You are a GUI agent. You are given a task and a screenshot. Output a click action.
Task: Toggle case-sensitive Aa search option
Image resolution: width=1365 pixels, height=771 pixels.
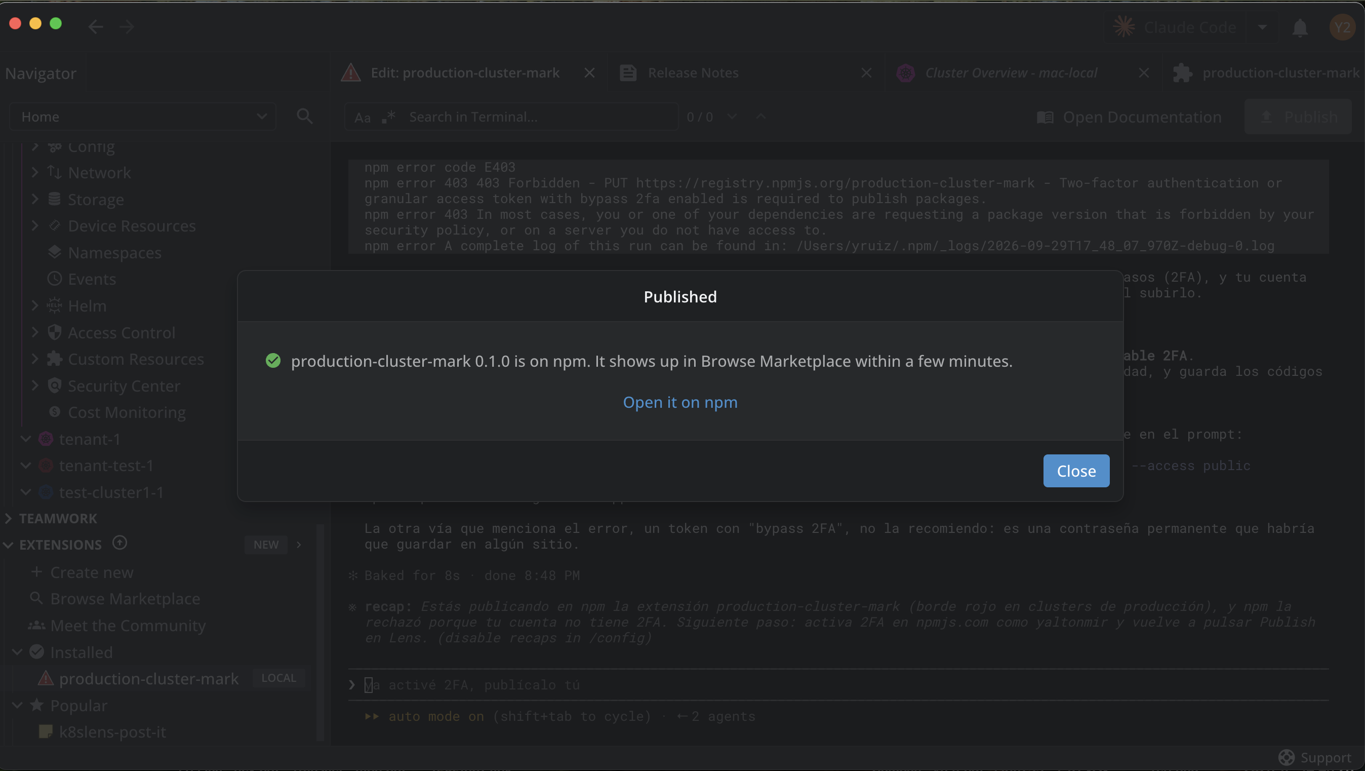coord(362,117)
